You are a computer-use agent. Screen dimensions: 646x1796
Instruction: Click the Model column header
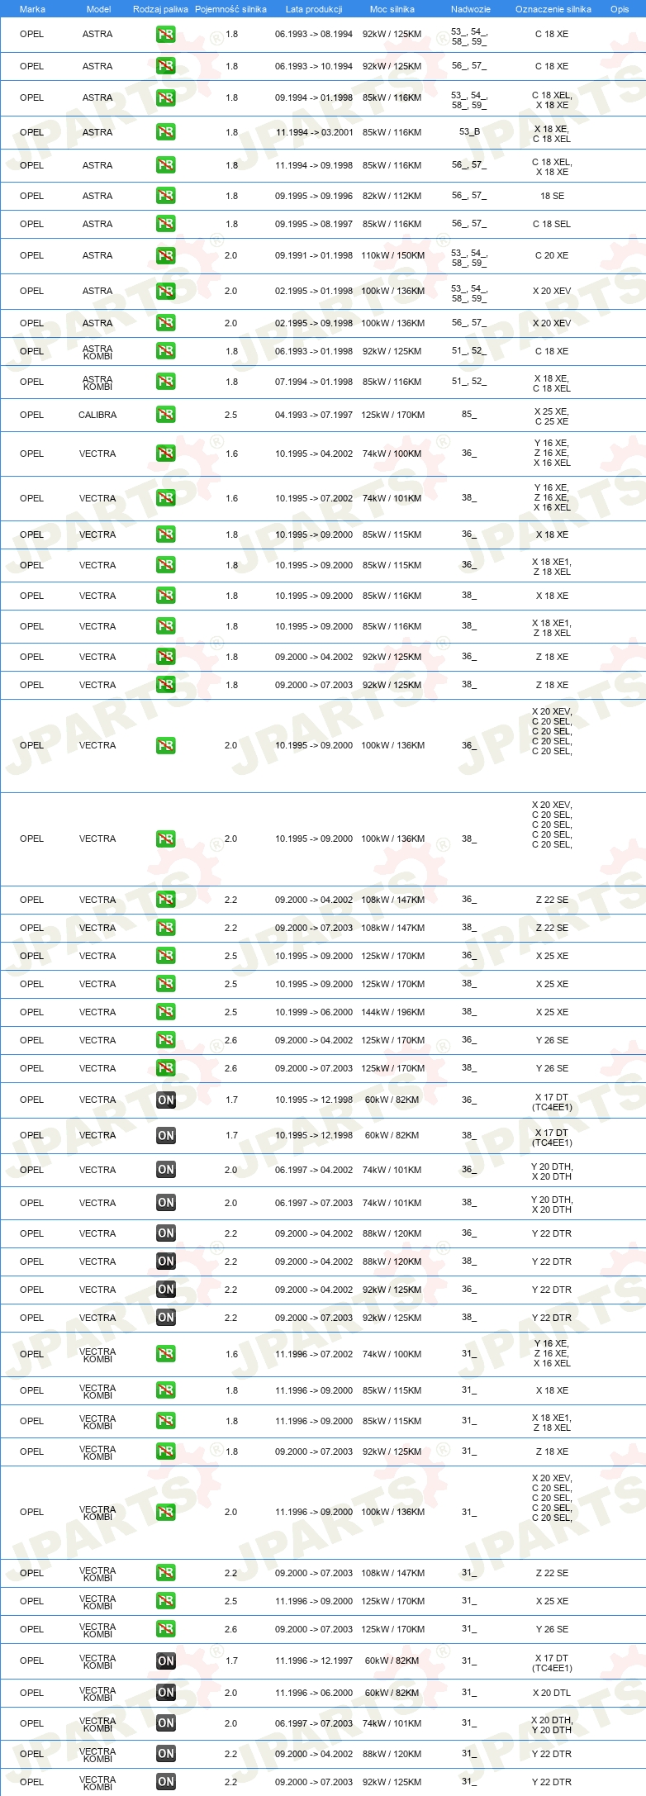click(98, 9)
